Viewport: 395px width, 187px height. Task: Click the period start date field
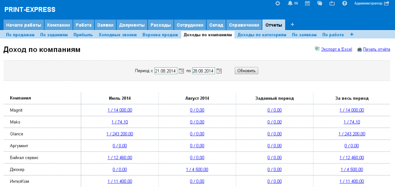coord(165,71)
